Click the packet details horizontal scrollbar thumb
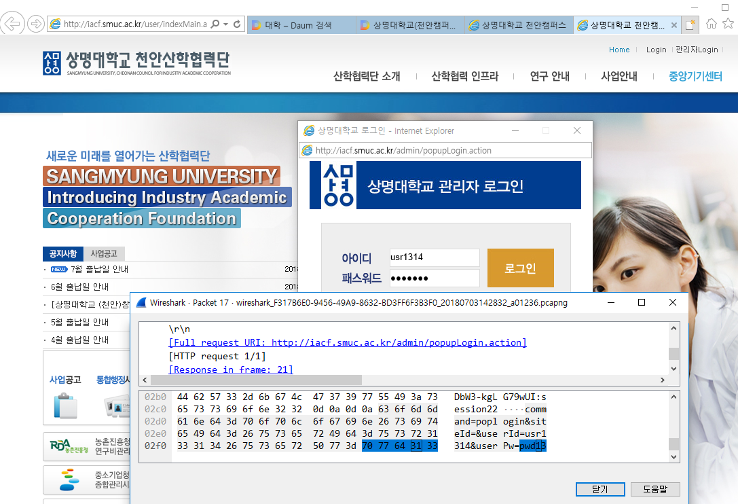 click(256, 380)
